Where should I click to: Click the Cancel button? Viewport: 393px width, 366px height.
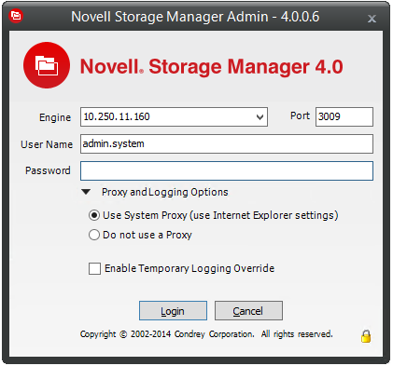(x=248, y=310)
